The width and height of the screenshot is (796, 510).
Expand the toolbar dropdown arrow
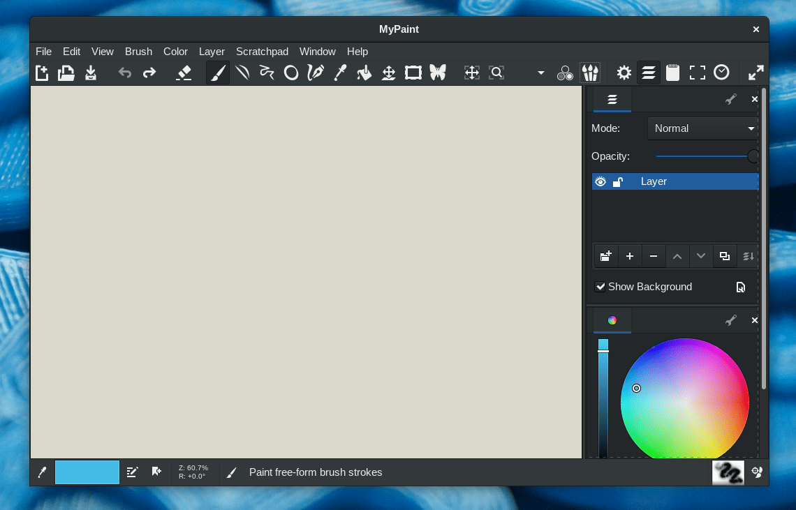click(x=540, y=73)
